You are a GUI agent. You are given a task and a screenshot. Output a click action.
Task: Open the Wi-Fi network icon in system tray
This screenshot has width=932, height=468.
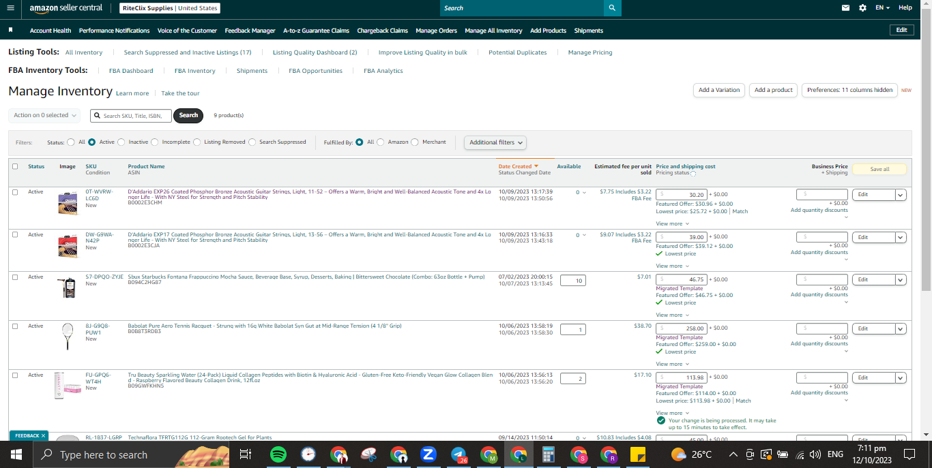pyautogui.click(x=798, y=454)
